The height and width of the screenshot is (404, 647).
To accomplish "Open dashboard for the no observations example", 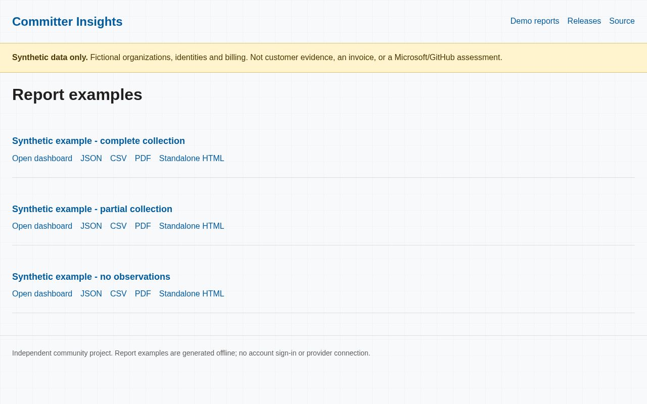I will (42, 294).
